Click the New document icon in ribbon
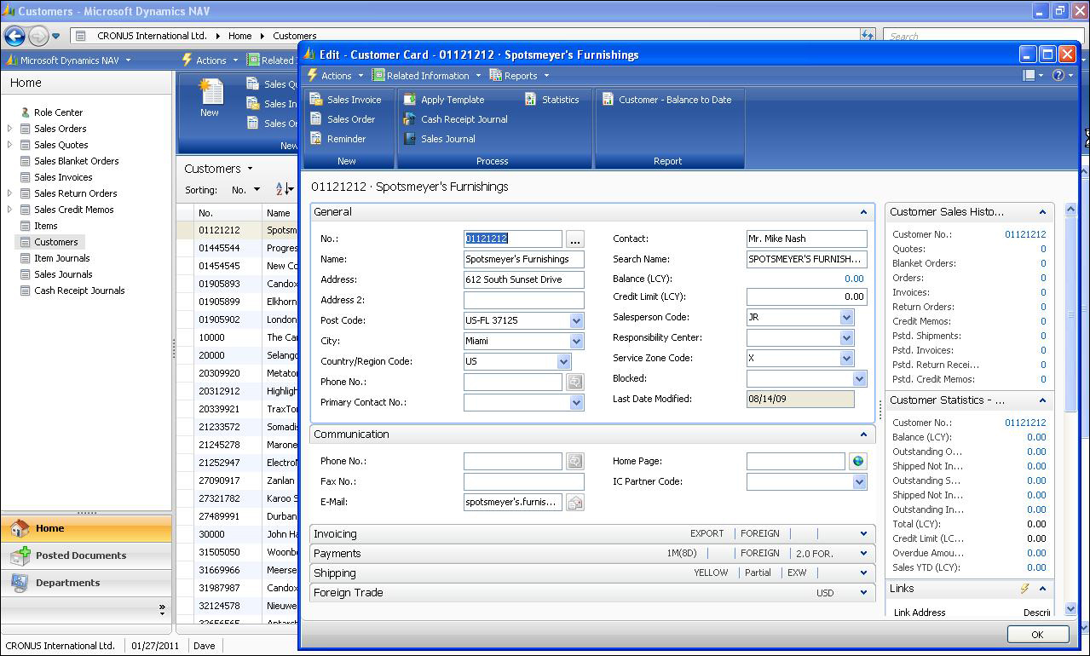Image resolution: width=1090 pixels, height=656 pixels. (210, 92)
